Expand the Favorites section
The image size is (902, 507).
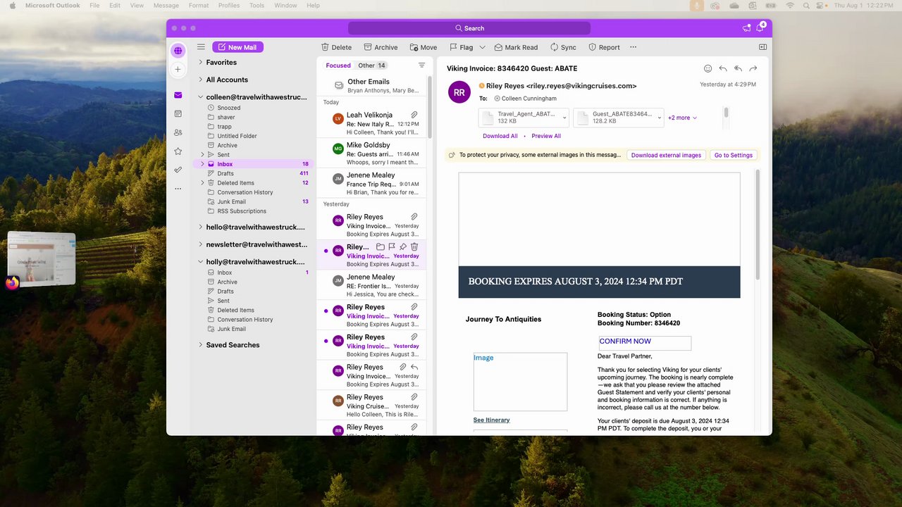tap(200, 63)
